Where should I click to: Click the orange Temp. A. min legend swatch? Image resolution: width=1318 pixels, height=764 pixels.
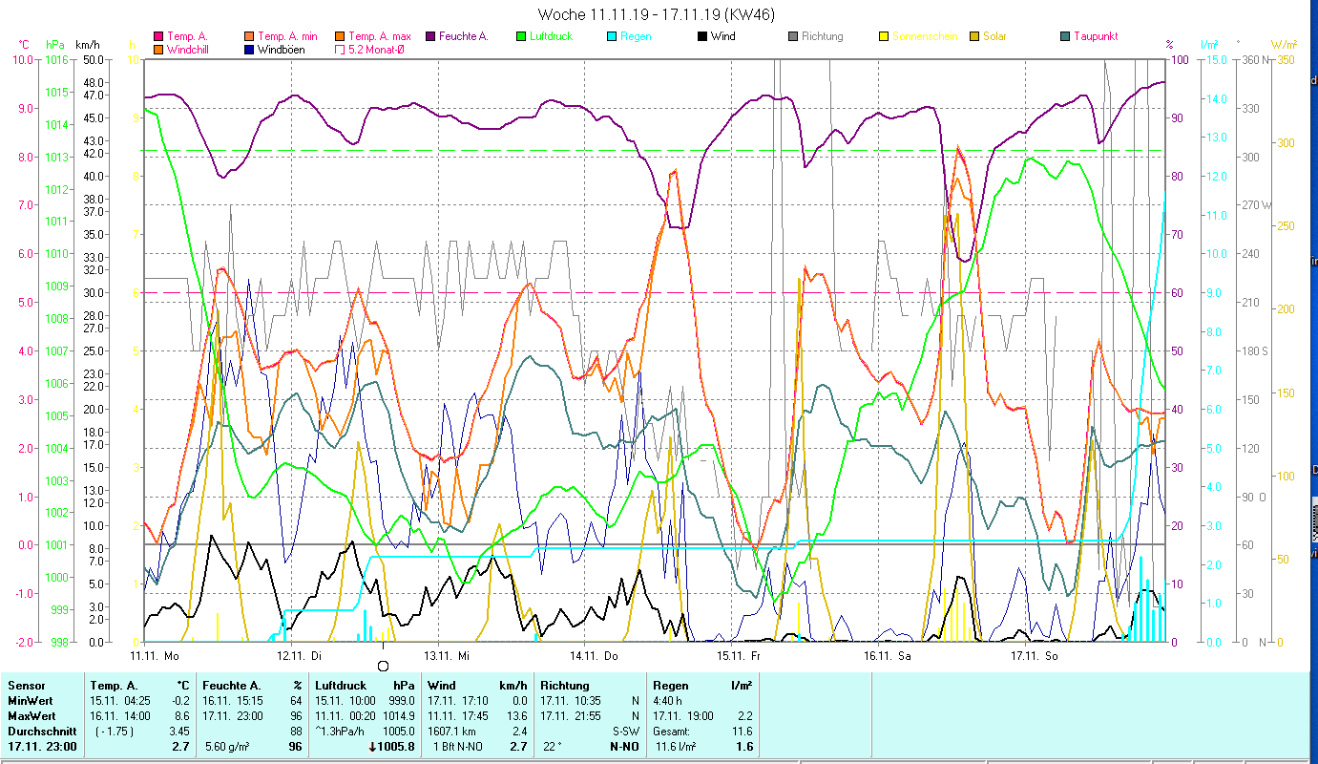point(249,36)
